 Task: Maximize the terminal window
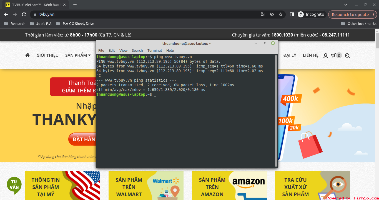pyautogui.click(x=265, y=43)
